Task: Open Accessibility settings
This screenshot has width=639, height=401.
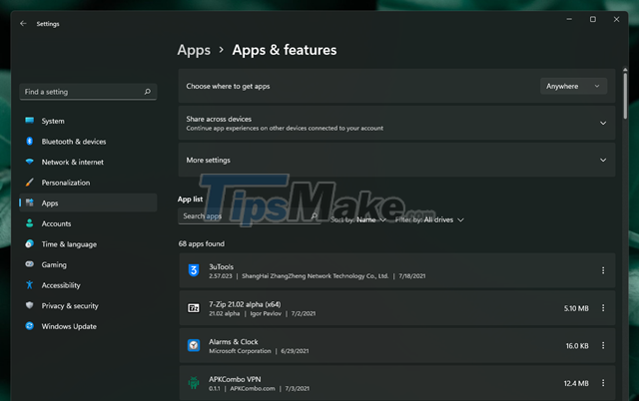Action: pyautogui.click(x=88, y=285)
